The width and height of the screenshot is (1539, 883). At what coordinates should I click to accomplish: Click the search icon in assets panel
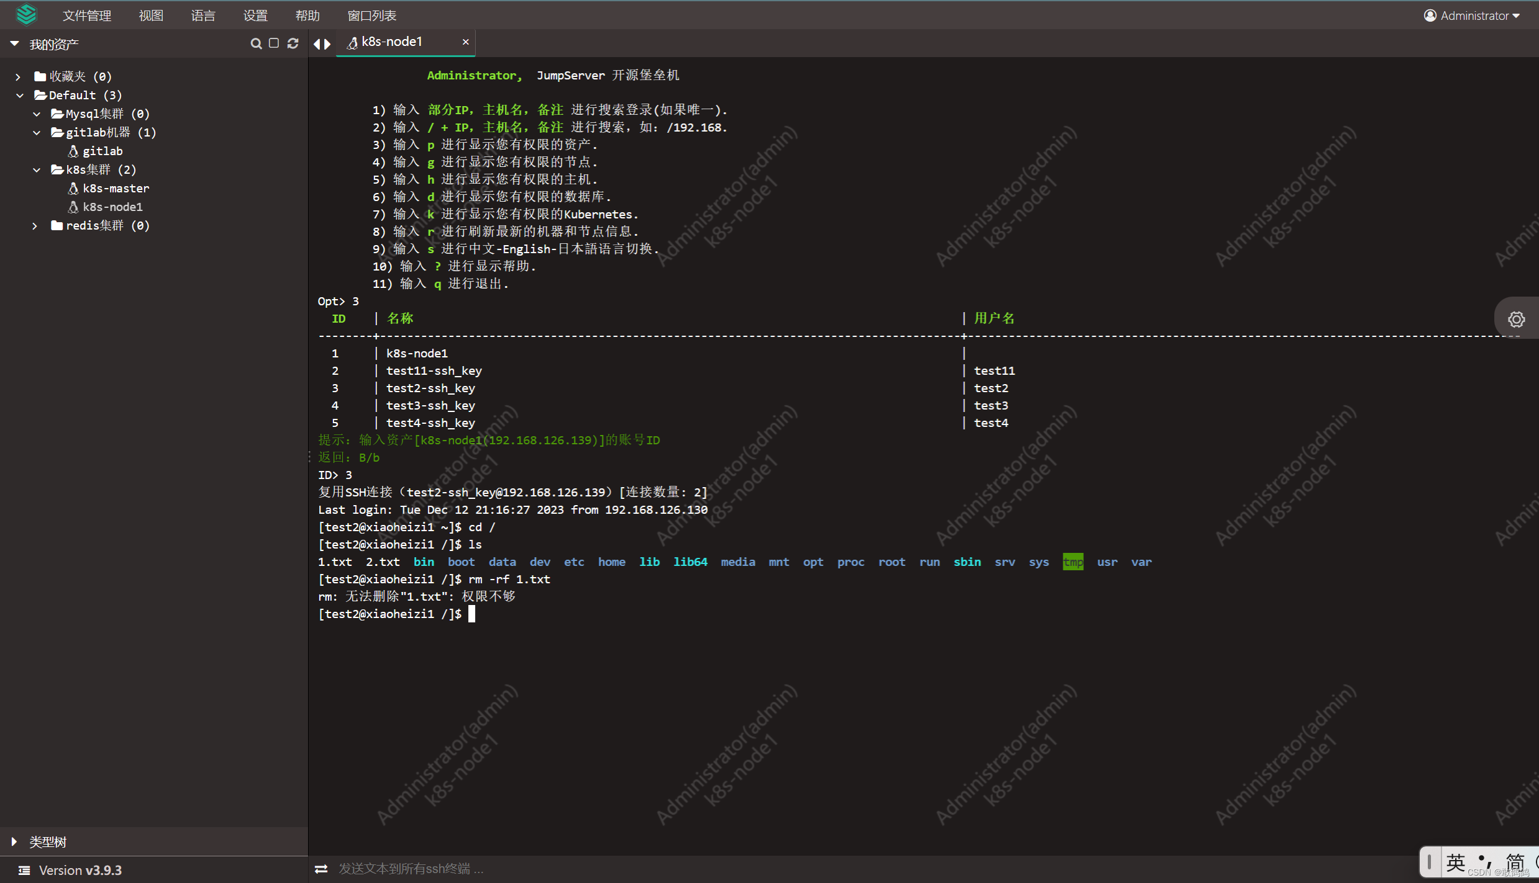click(256, 43)
